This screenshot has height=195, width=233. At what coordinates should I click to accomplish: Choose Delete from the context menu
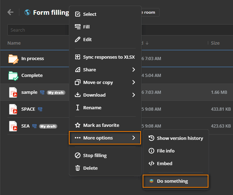105,168
